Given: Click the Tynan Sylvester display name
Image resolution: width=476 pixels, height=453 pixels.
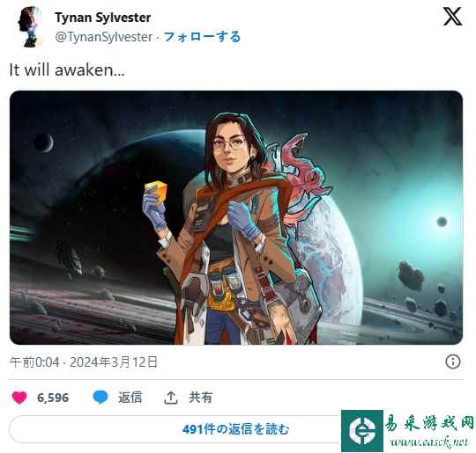Looking at the screenshot, I should [103, 18].
